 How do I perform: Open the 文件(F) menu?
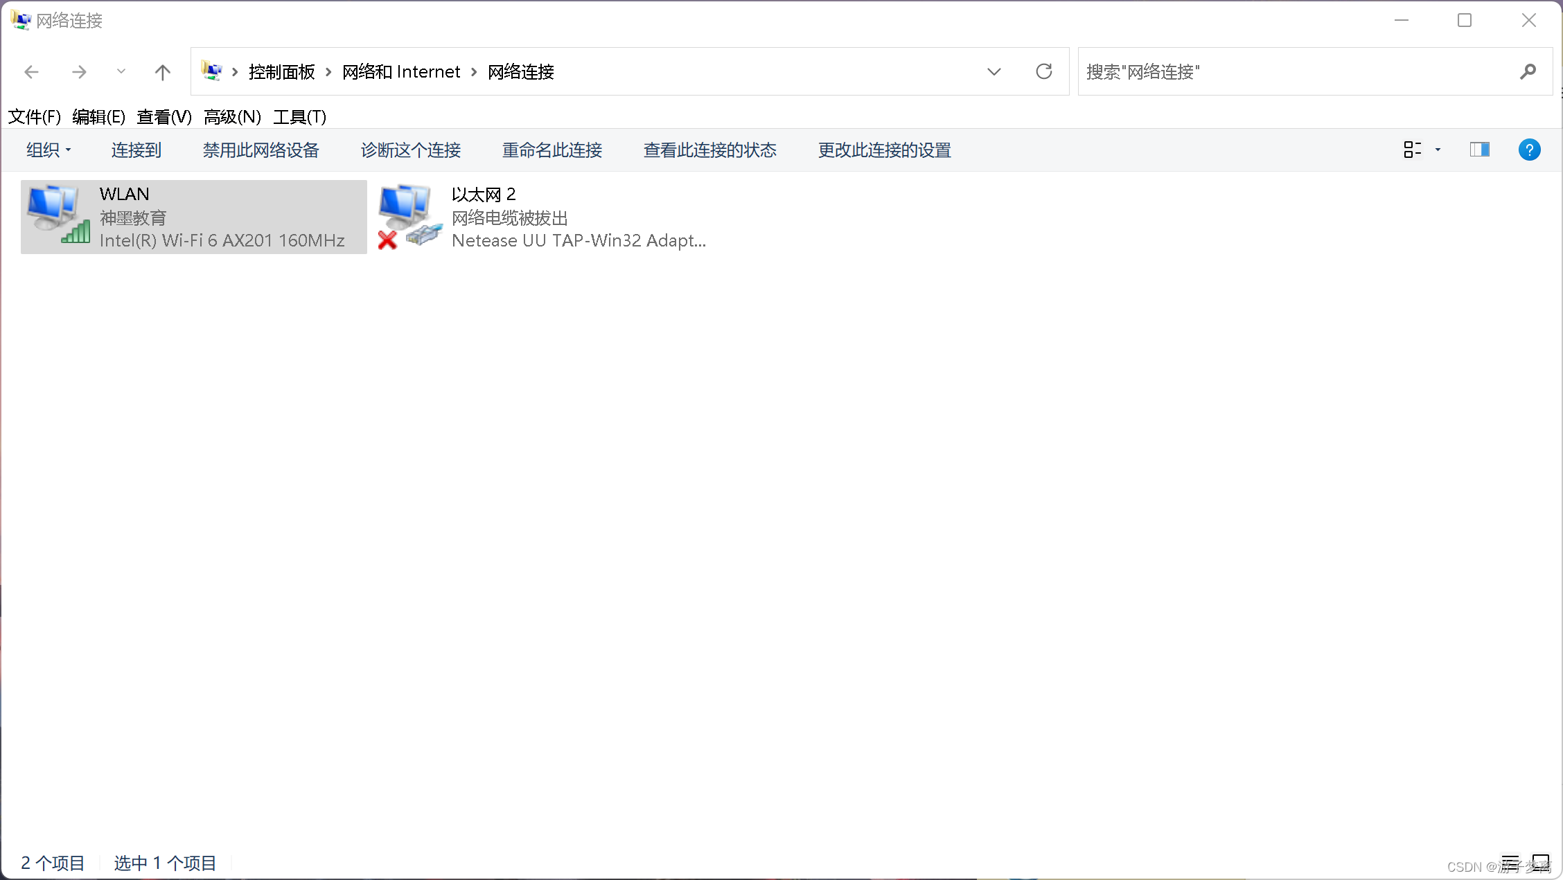(35, 117)
